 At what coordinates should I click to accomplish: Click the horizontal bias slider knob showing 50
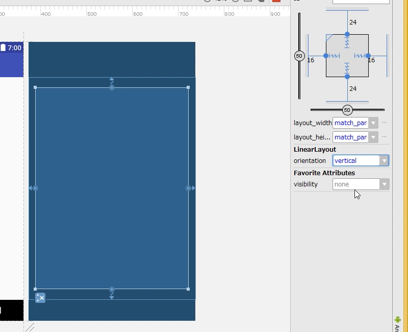[347, 110]
